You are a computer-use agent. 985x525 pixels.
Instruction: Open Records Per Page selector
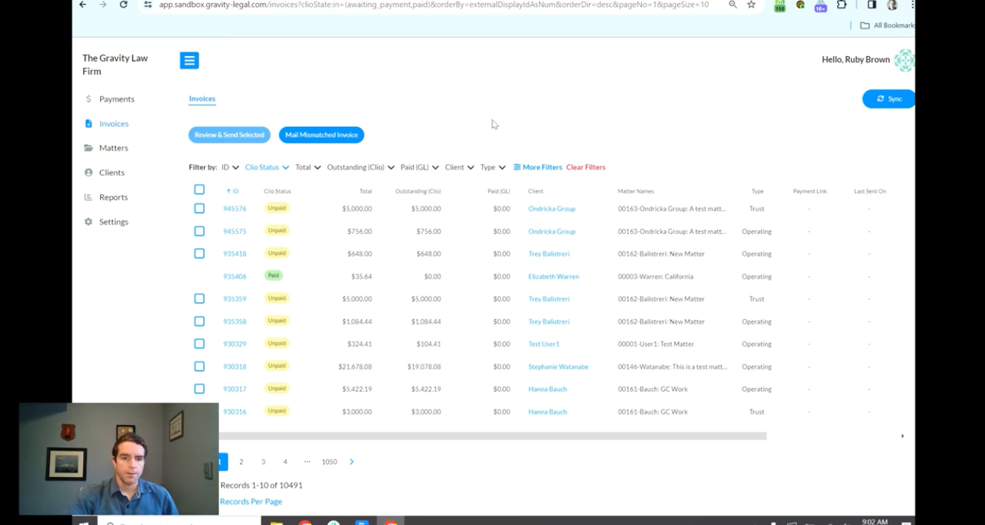pos(251,502)
